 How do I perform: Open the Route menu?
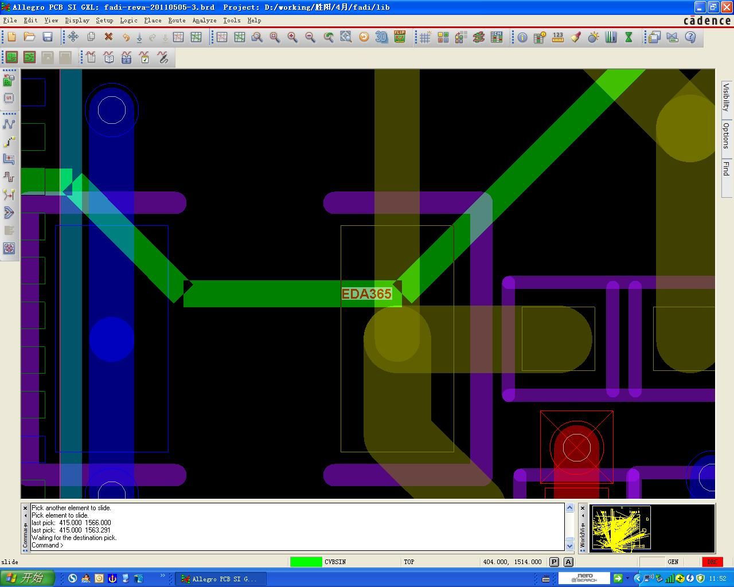click(x=177, y=20)
